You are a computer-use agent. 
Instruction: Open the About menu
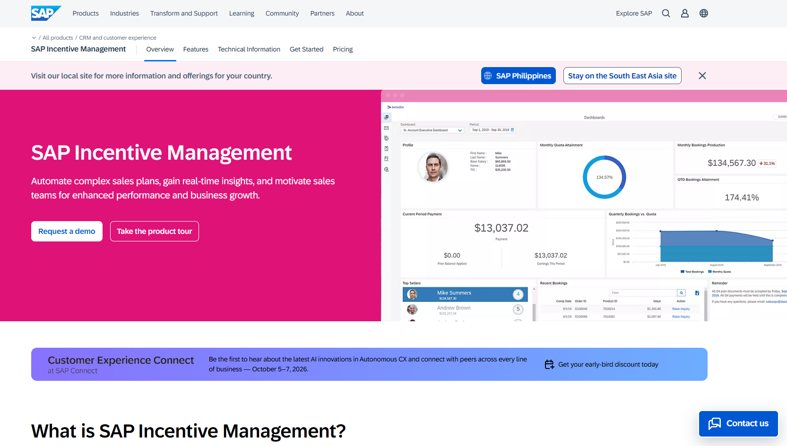click(355, 13)
